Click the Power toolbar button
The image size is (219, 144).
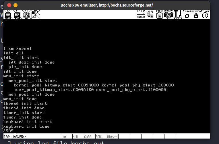tap(205, 14)
